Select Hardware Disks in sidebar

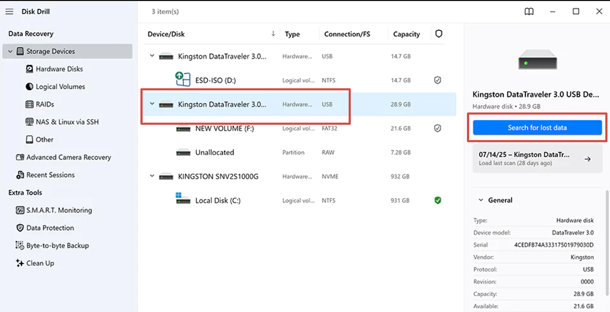(x=59, y=69)
